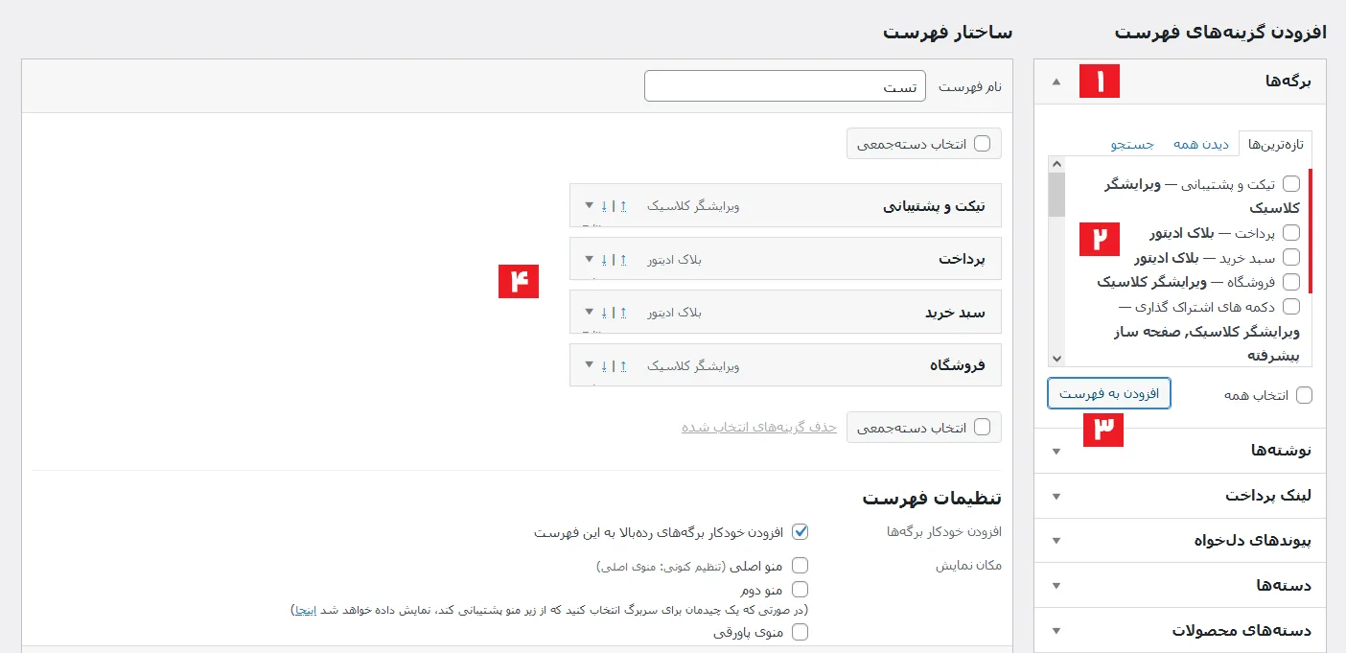Viewport: 1346px width, 653px height.
Task: Click the pages list scrollbar up arrow
Action: pyautogui.click(x=1056, y=165)
